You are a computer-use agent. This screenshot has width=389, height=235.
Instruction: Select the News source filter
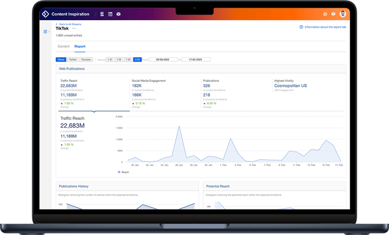[61, 60]
